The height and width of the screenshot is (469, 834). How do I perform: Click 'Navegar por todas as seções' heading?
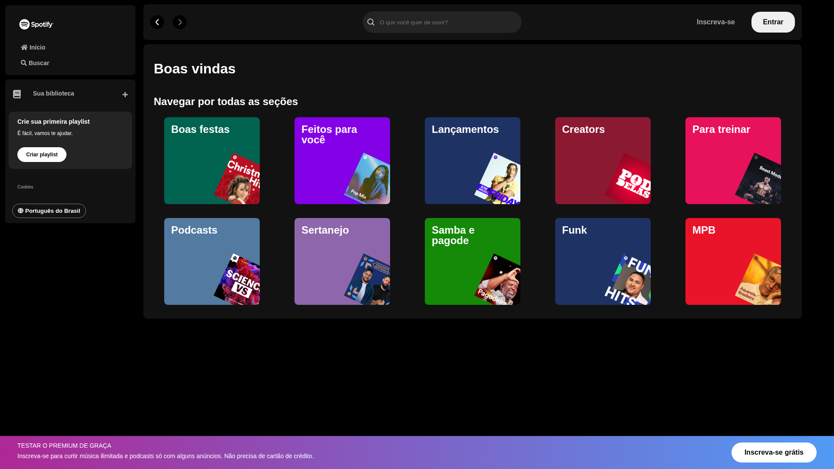click(226, 102)
